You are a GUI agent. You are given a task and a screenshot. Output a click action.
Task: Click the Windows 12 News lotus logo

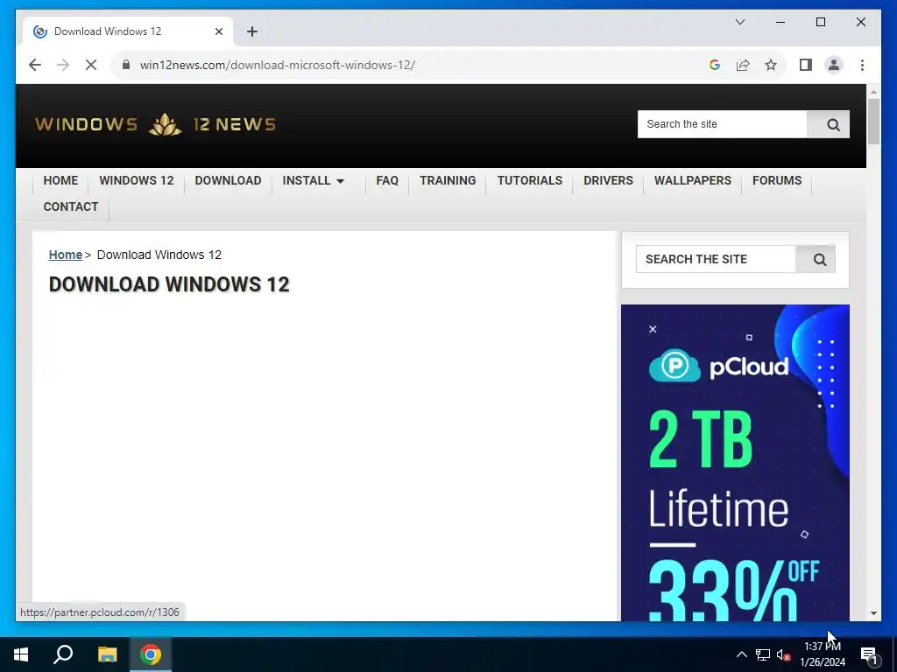[x=165, y=124]
